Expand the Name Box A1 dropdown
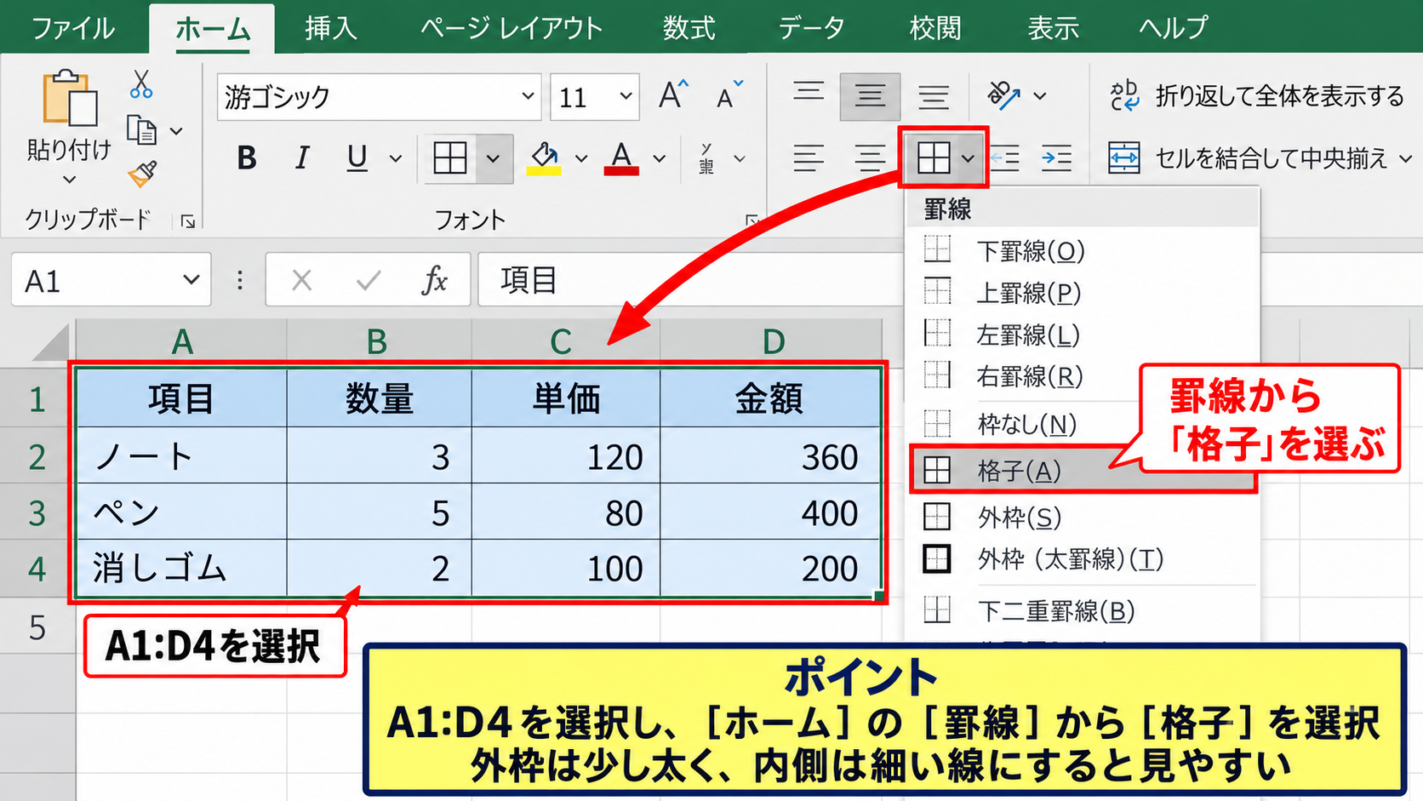The width and height of the screenshot is (1423, 801). 191,280
